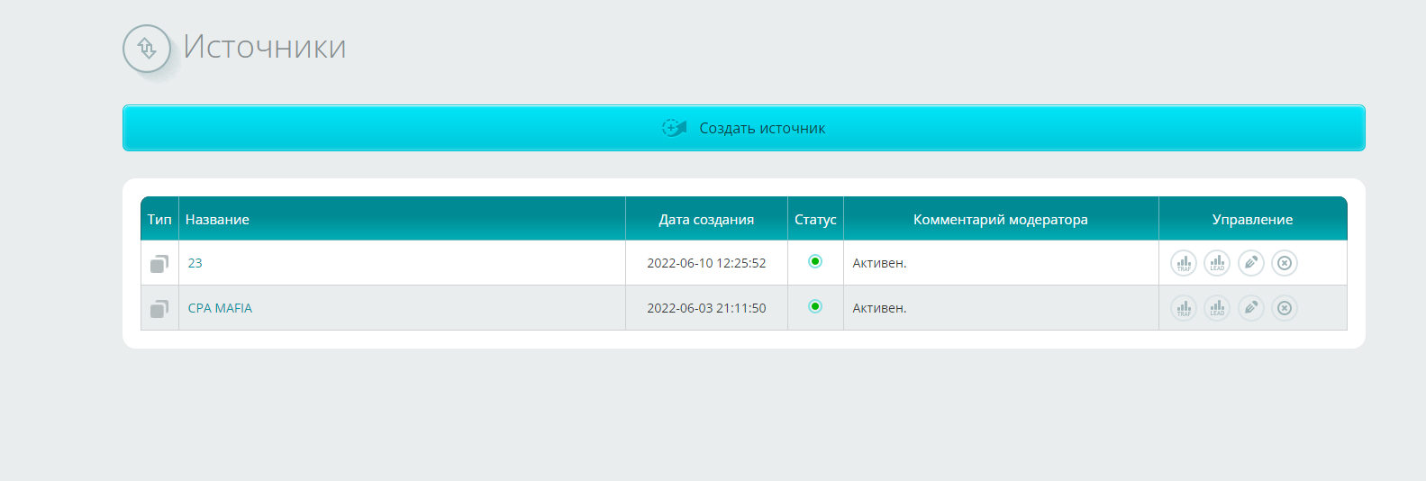
Task: Click the Источники header arrows icon
Action: 147,49
